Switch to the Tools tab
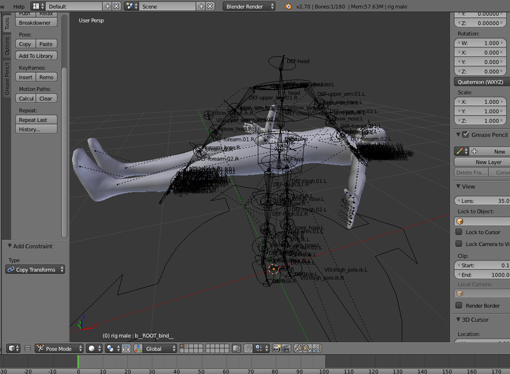 coord(7,23)
